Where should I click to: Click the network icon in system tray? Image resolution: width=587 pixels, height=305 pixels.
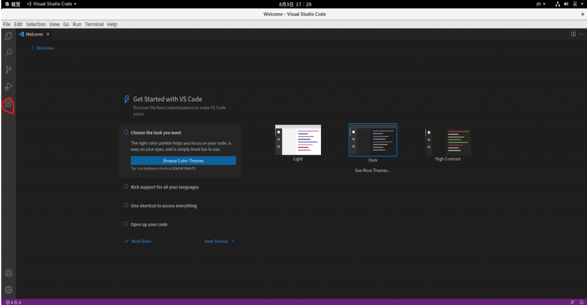tap(558, 4)
